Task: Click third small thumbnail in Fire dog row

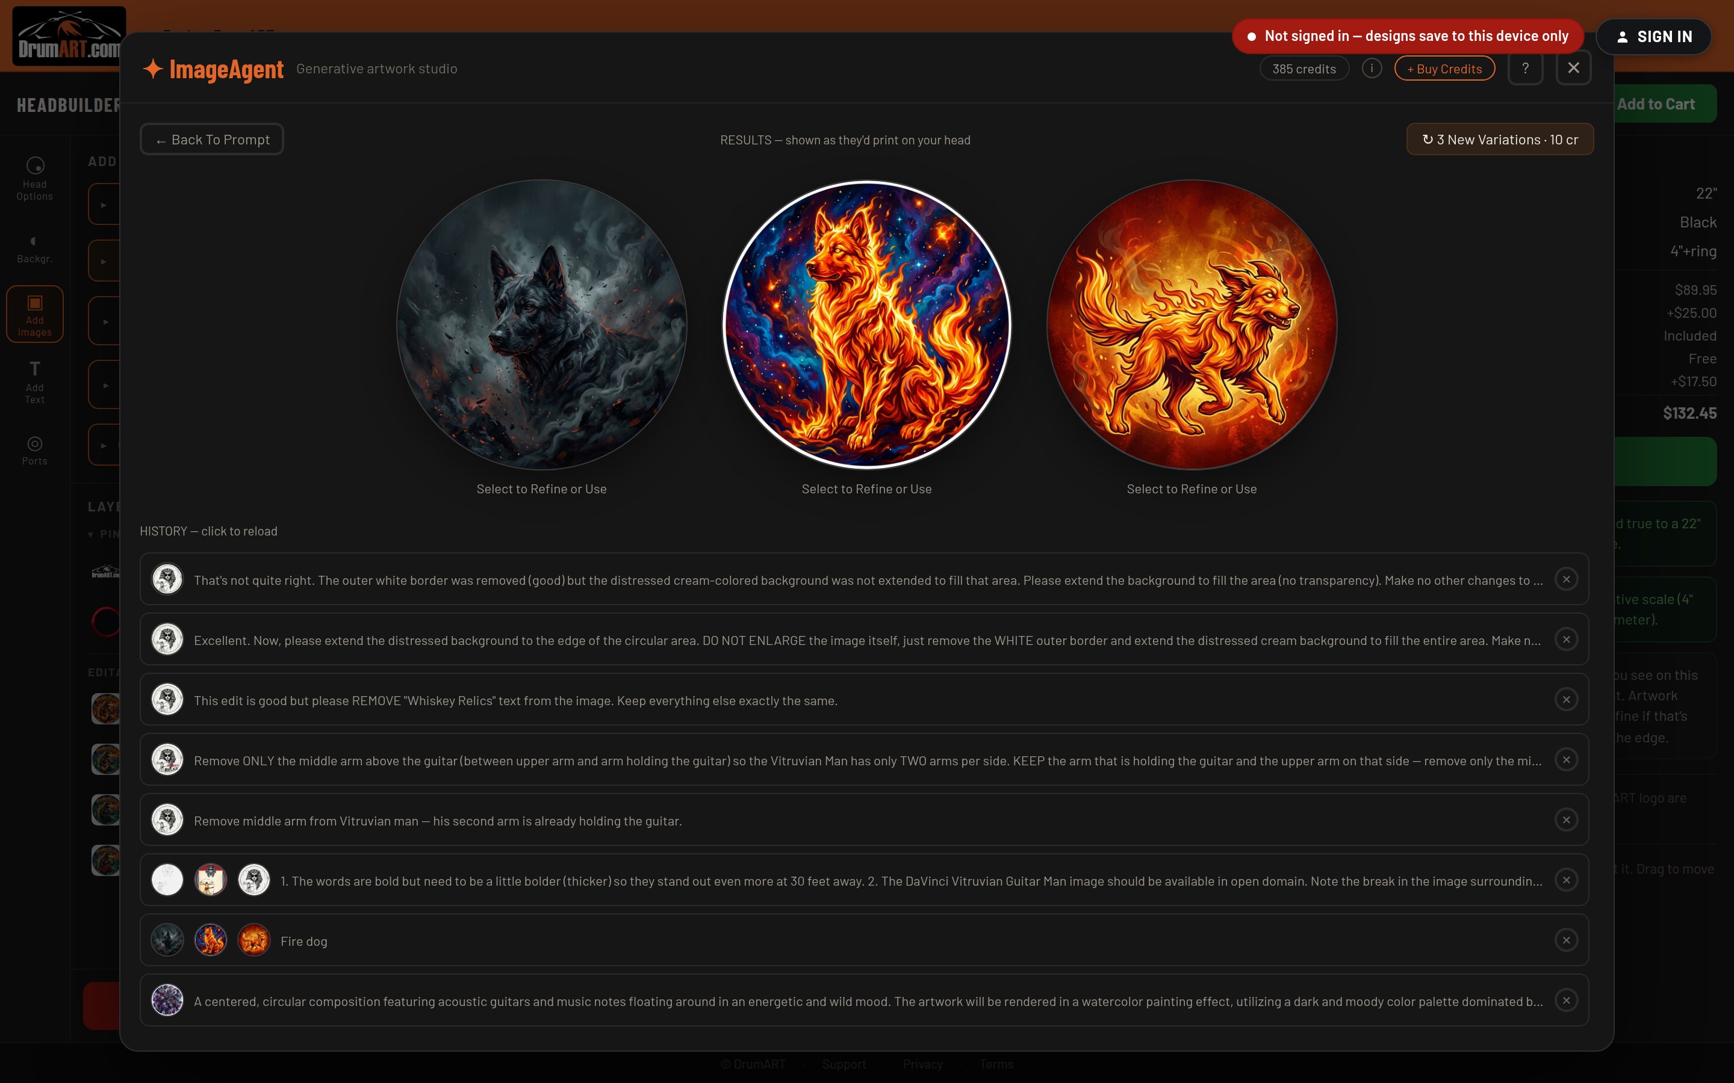Action: pos(253,940)
